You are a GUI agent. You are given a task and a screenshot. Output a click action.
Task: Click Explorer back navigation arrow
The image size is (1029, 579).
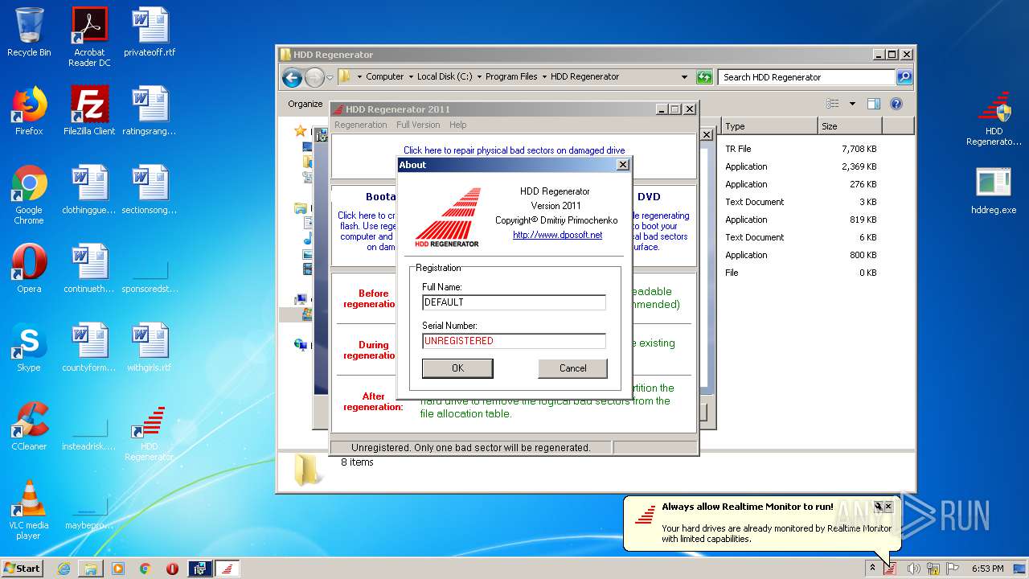292,77
